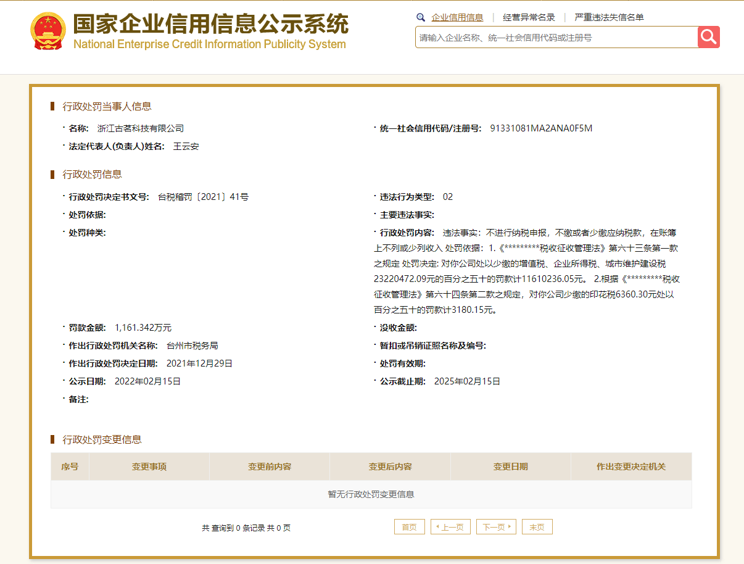Go to 末页 in pagination
The height and width of the screenshot is (564, 744).
pyautogui.click(x=537, y=527)
